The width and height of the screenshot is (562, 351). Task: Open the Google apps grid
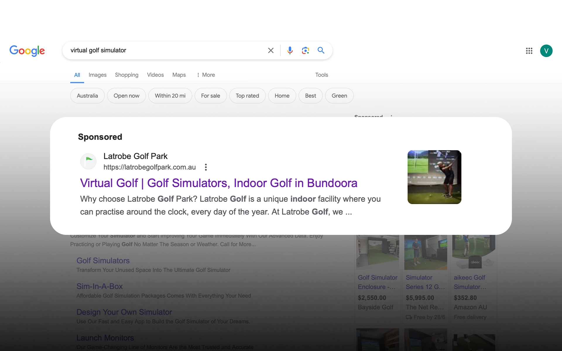pos(529,51)
